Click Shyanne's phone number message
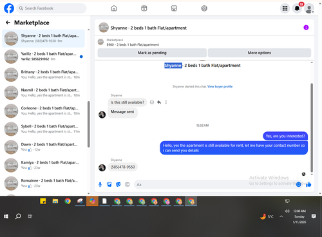Image resolution: width=322 pixels, height=237 pixels. (x=122, y=167)
